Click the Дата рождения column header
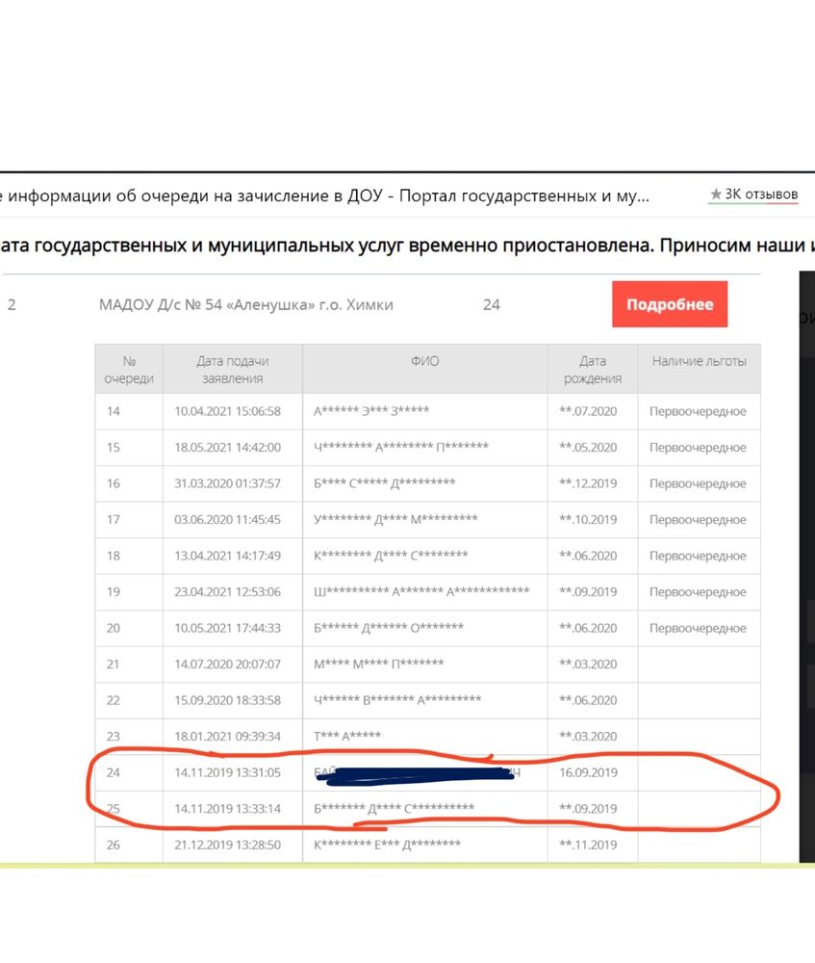 pyautogui.click(x=593, y=368)
